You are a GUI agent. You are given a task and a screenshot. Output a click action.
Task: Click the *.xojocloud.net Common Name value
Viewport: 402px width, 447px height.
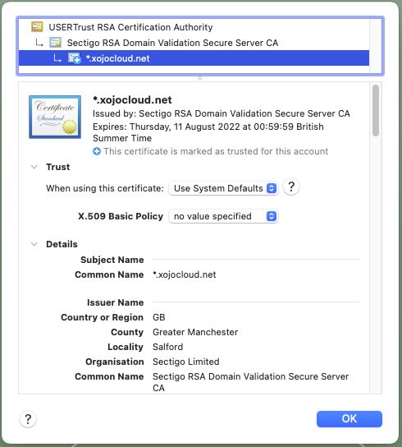[185, 274]
